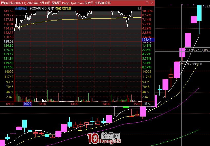The height and width of the screenshot is (146, 210).
Task: Click the highlighted 128.47 price box
Action: (x=148, y=40)
